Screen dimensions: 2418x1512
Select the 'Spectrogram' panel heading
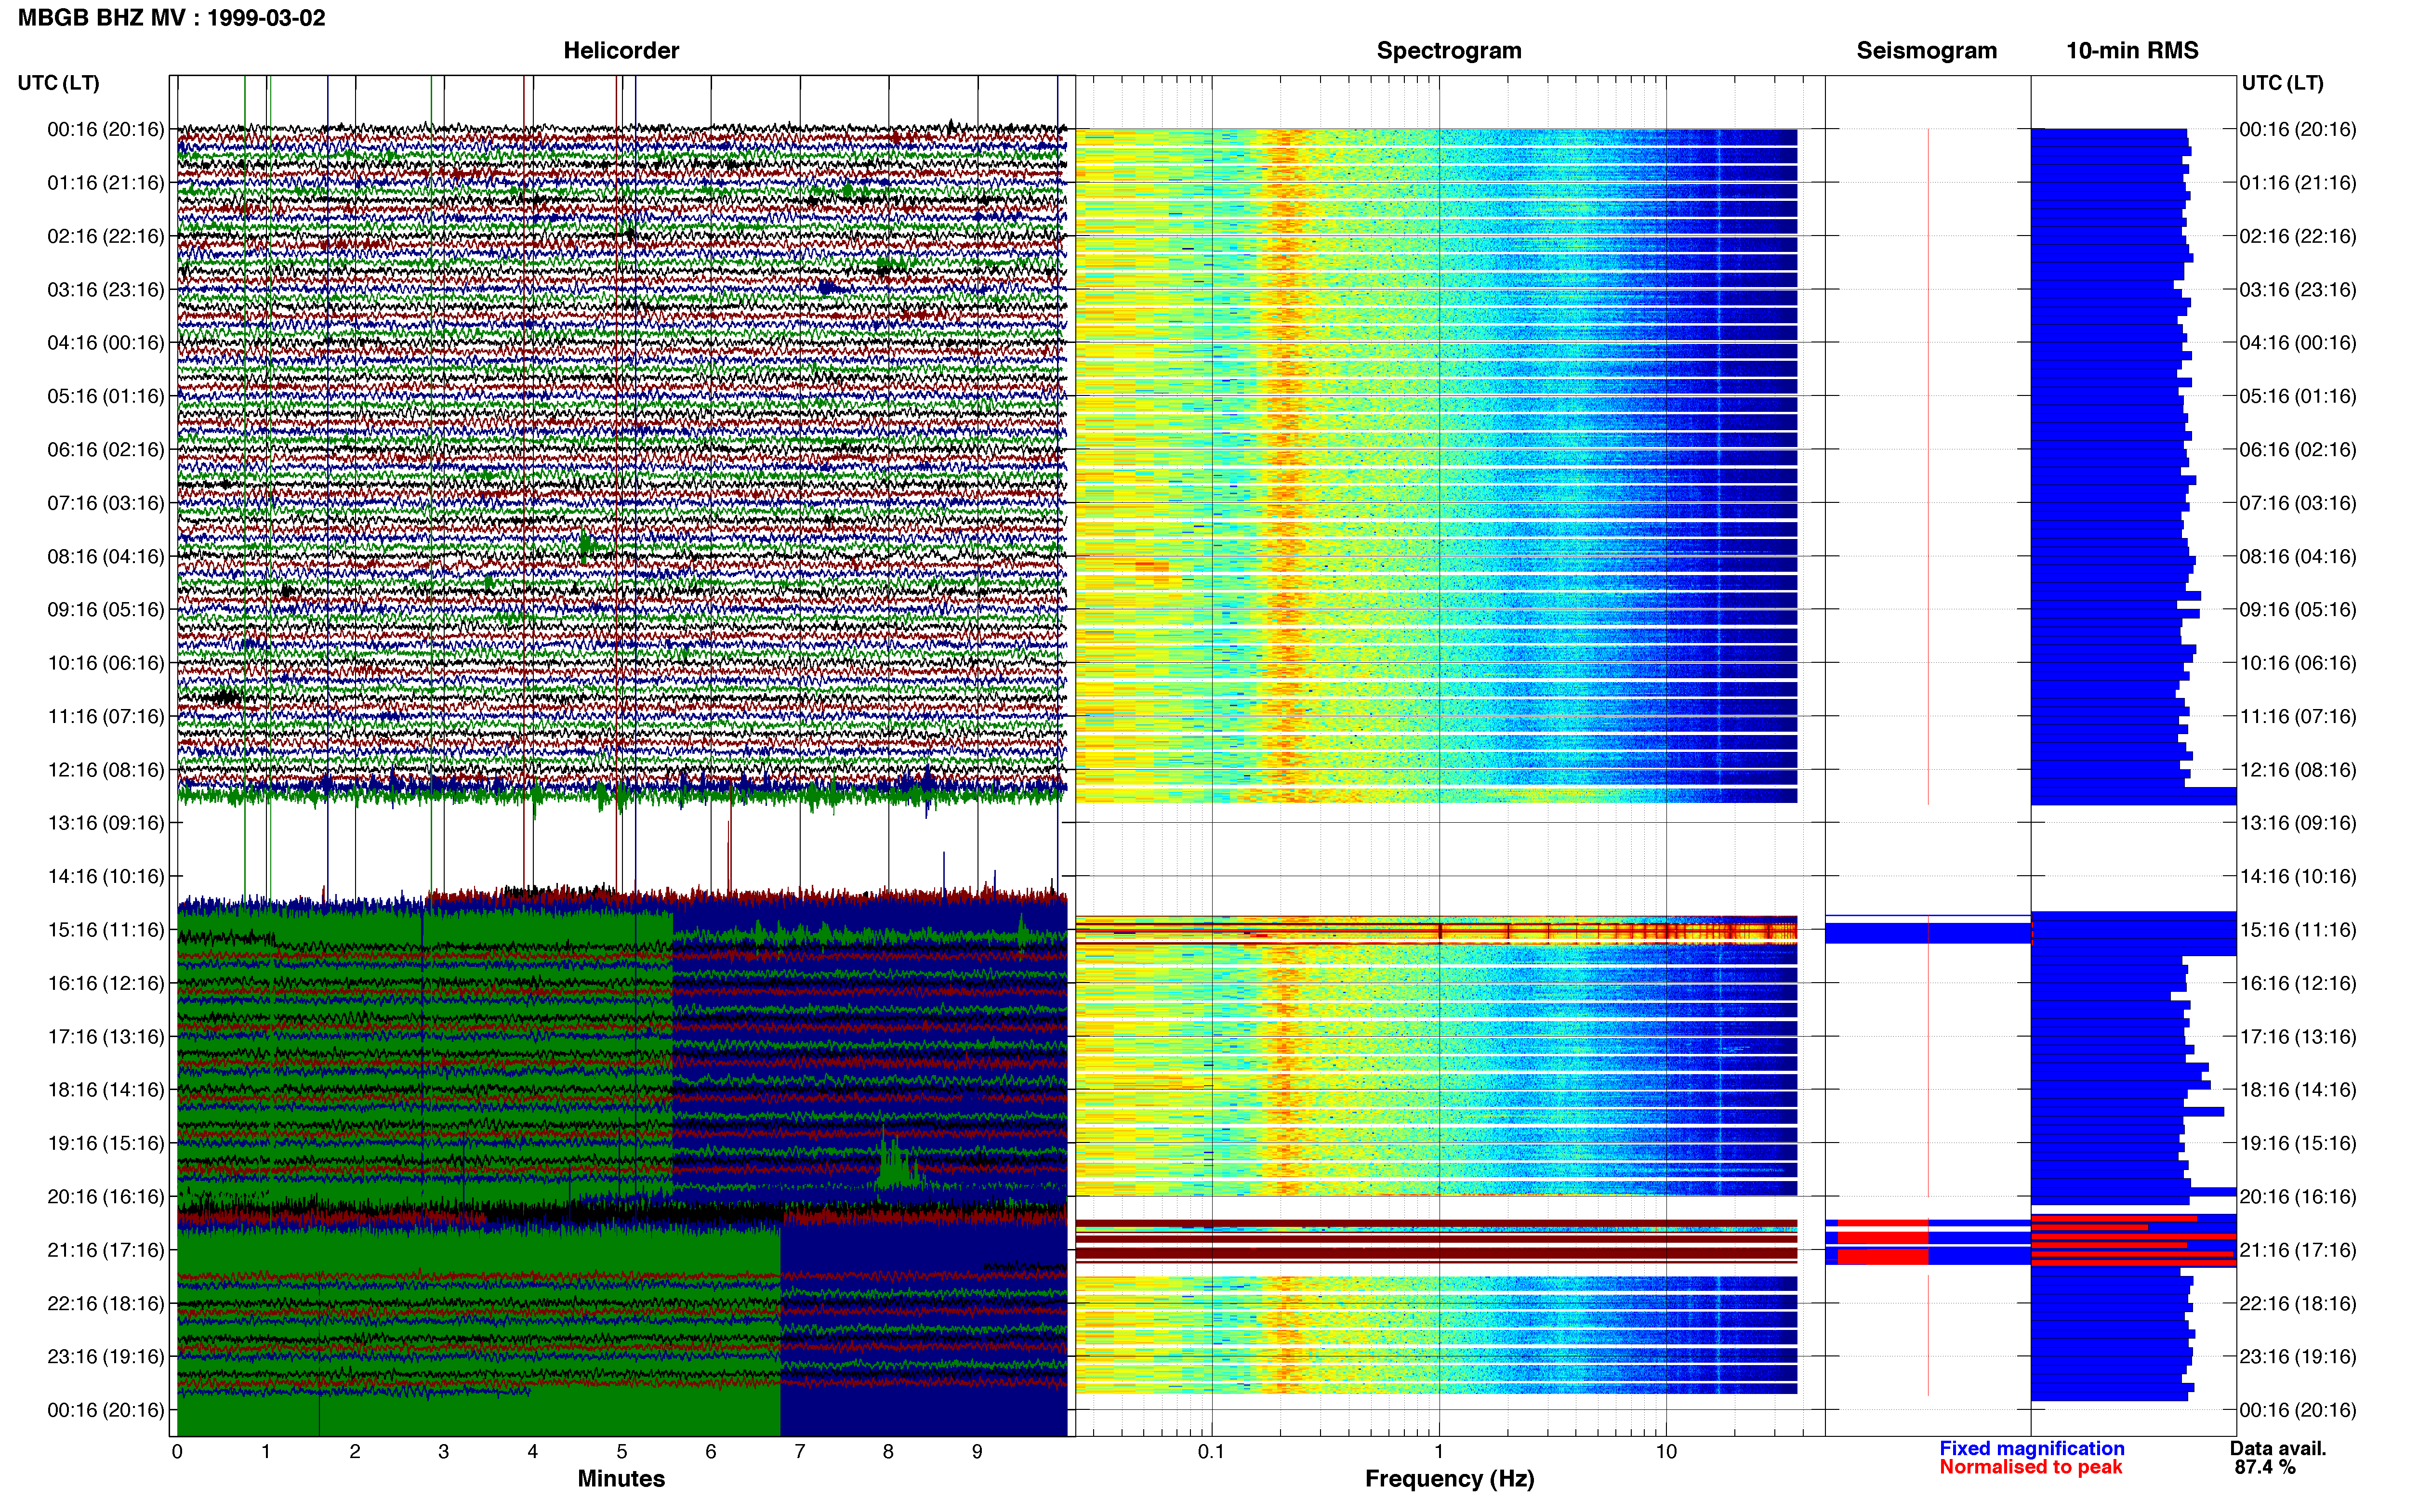[1449, 50]
